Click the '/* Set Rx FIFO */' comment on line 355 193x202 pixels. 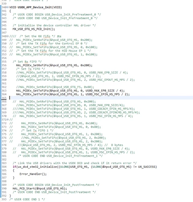(27, 62)
